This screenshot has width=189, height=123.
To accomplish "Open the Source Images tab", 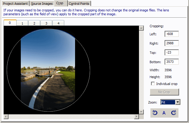I will point(42,4).
